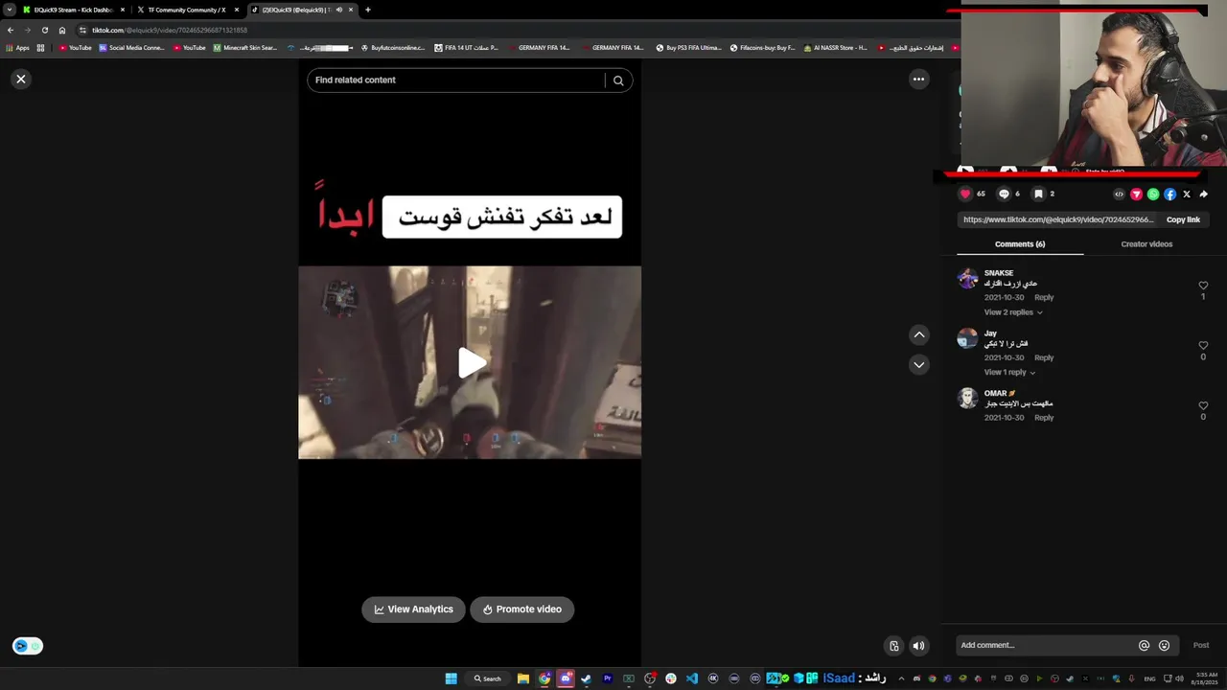Screen dimensions: 1227x690
Task: Reply to Jay's comment
Action: coord(1044,358)
